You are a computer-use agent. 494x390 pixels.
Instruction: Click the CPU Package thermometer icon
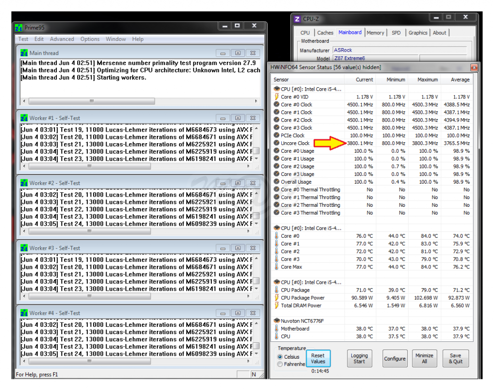(x=276, y=290)
